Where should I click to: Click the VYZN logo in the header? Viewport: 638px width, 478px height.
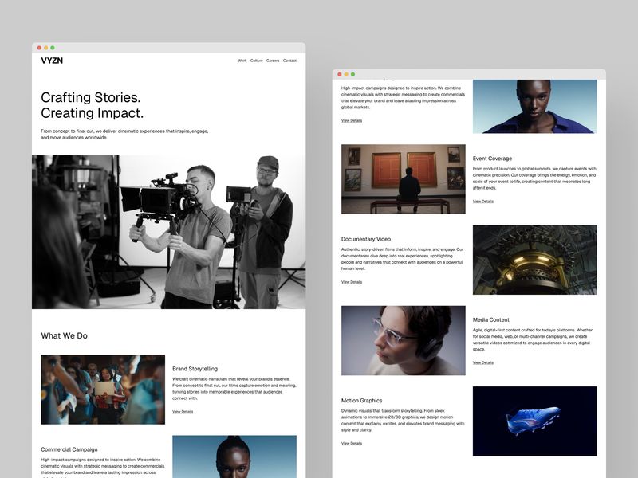pos(54,60)
